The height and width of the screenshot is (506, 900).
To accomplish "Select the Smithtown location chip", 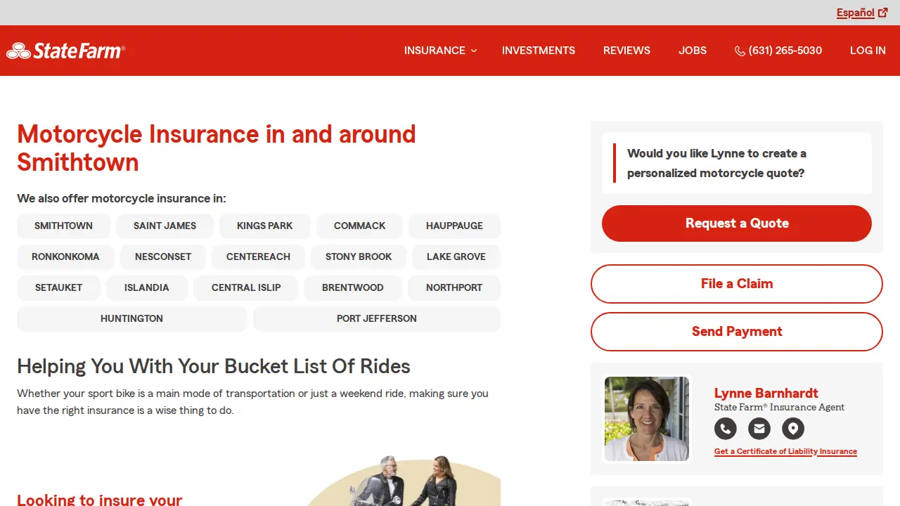I will pyautogui.click(x=63, y=226).
